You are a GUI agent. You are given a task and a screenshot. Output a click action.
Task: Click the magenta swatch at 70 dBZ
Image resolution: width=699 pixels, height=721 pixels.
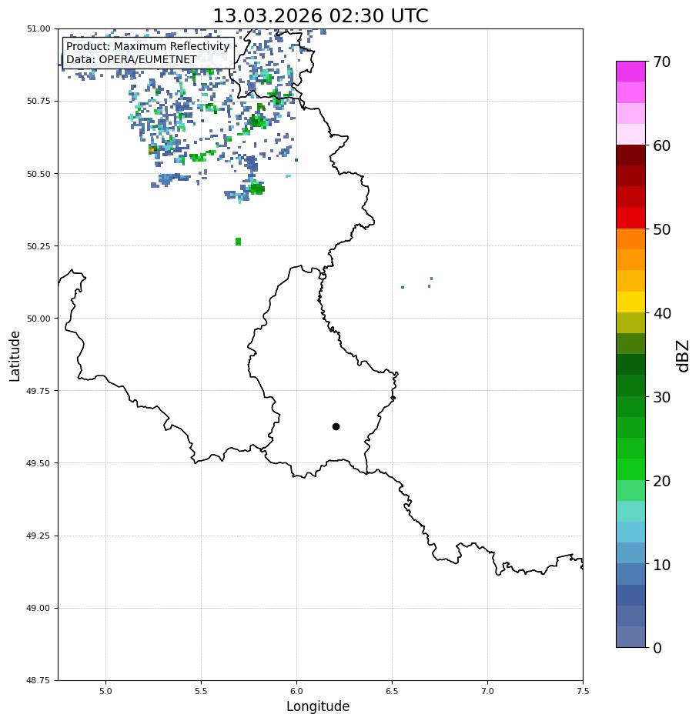[631, 72]
